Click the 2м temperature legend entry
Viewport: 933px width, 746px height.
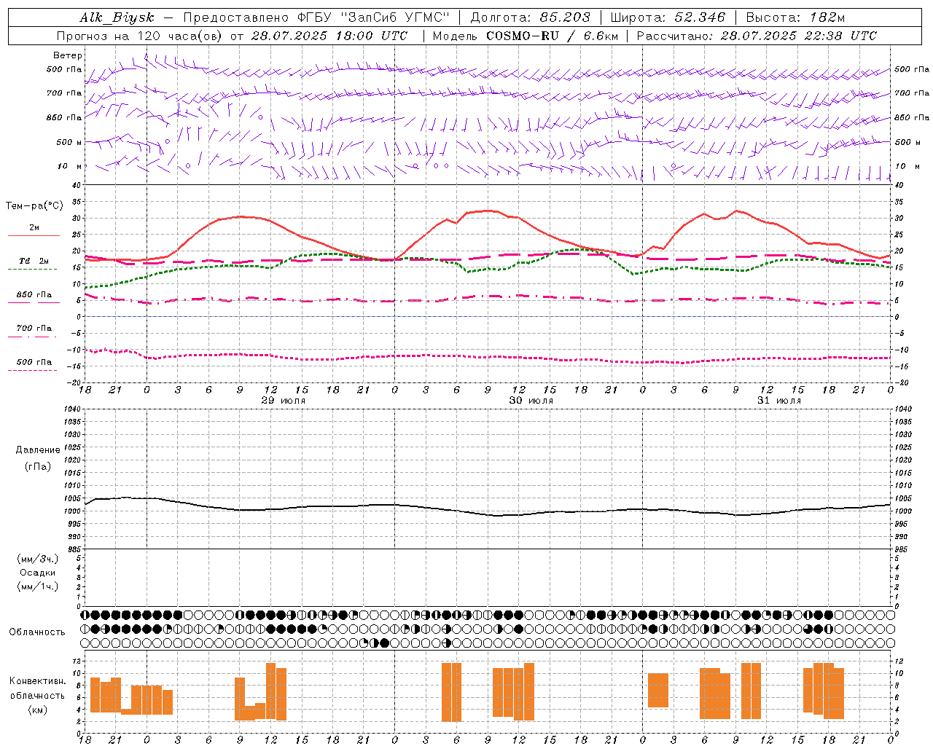click(34, 227)
